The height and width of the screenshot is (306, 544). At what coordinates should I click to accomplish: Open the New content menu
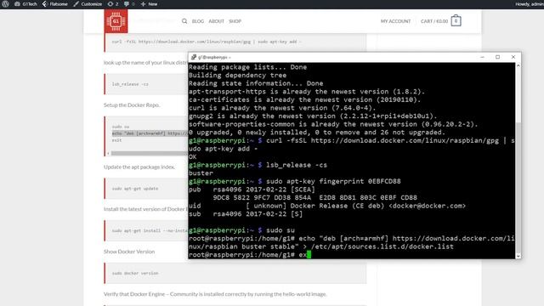(x=150, y=3)
